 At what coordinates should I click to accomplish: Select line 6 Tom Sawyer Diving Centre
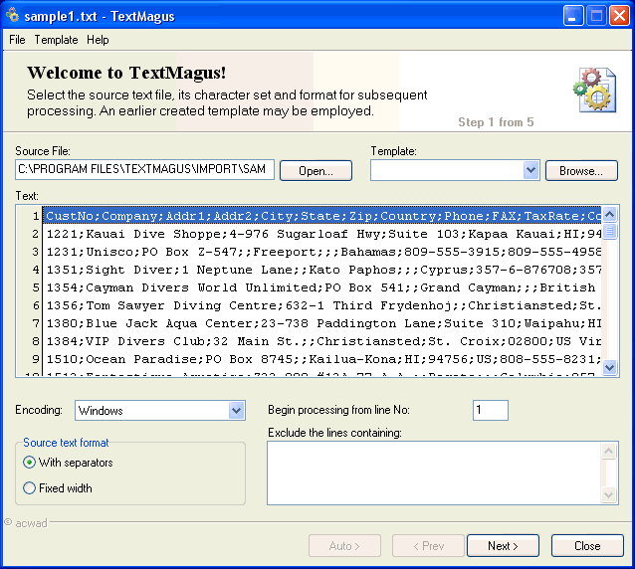click(x=322, y=305)
